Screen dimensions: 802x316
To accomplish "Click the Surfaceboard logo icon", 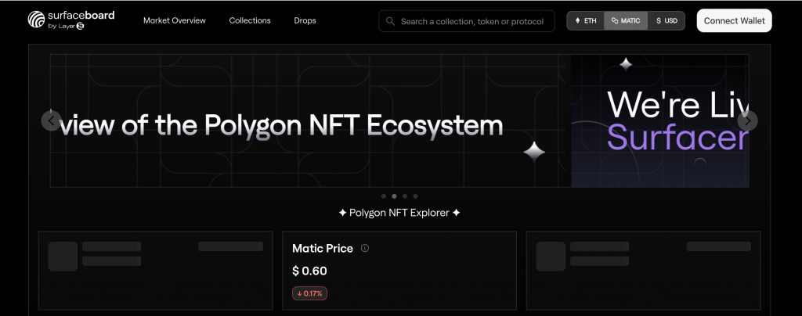I will coord(37,20).
